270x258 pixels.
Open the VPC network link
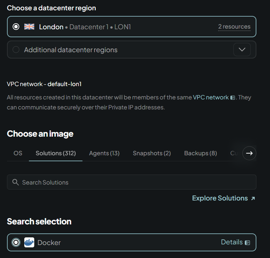coord(210,97)
